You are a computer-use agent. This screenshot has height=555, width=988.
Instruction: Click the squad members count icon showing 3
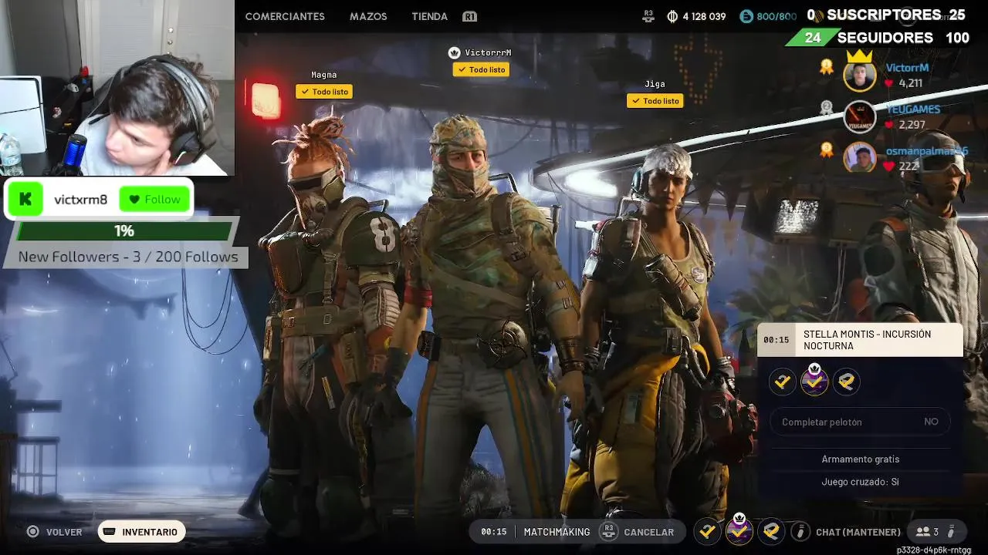(927, 532)
